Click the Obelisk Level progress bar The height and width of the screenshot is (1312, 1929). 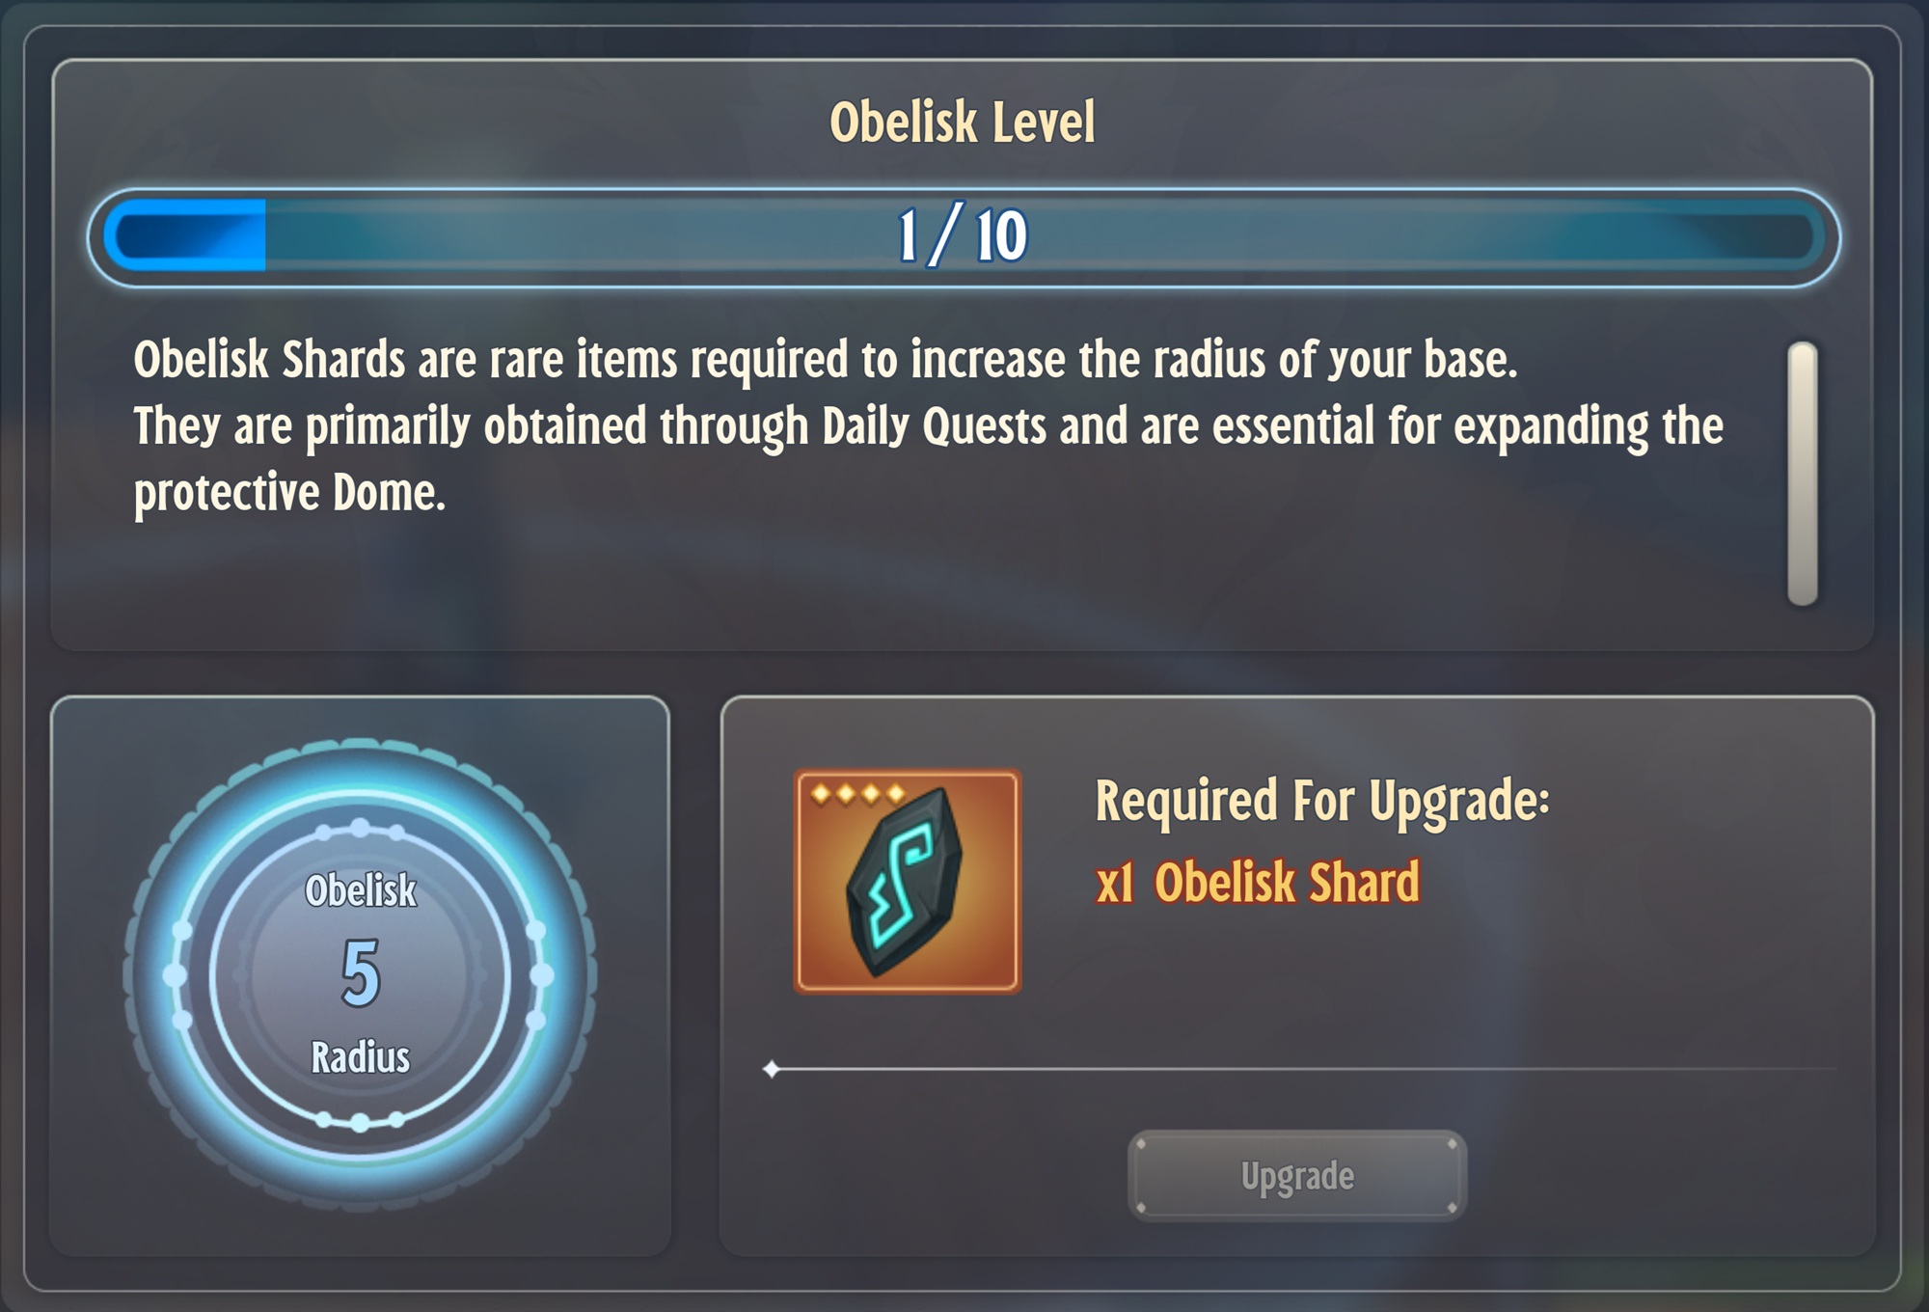click(964, 237)
